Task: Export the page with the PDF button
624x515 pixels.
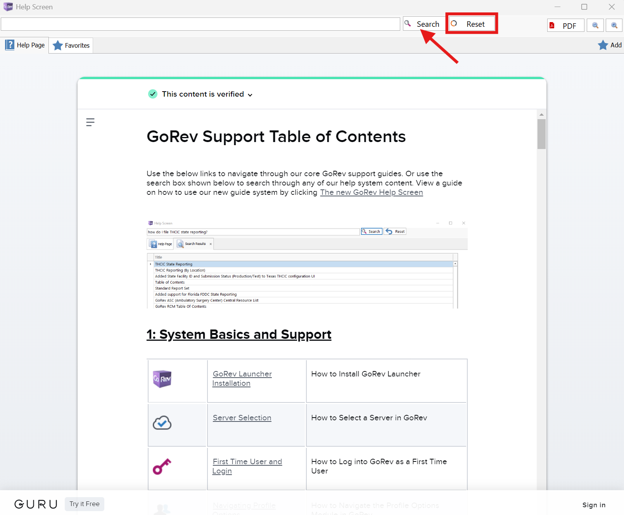Action: [565, 26]
